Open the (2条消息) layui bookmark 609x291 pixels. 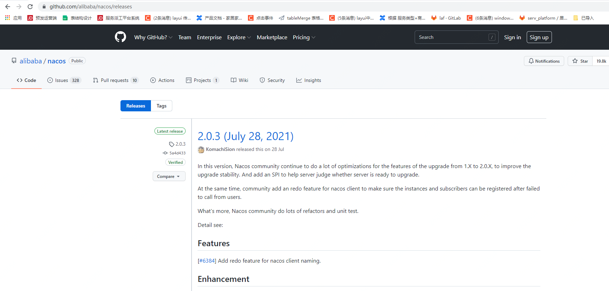(x=168, y=18)
